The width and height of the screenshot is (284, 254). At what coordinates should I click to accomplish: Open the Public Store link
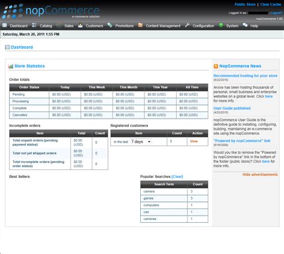pos(245,4)
